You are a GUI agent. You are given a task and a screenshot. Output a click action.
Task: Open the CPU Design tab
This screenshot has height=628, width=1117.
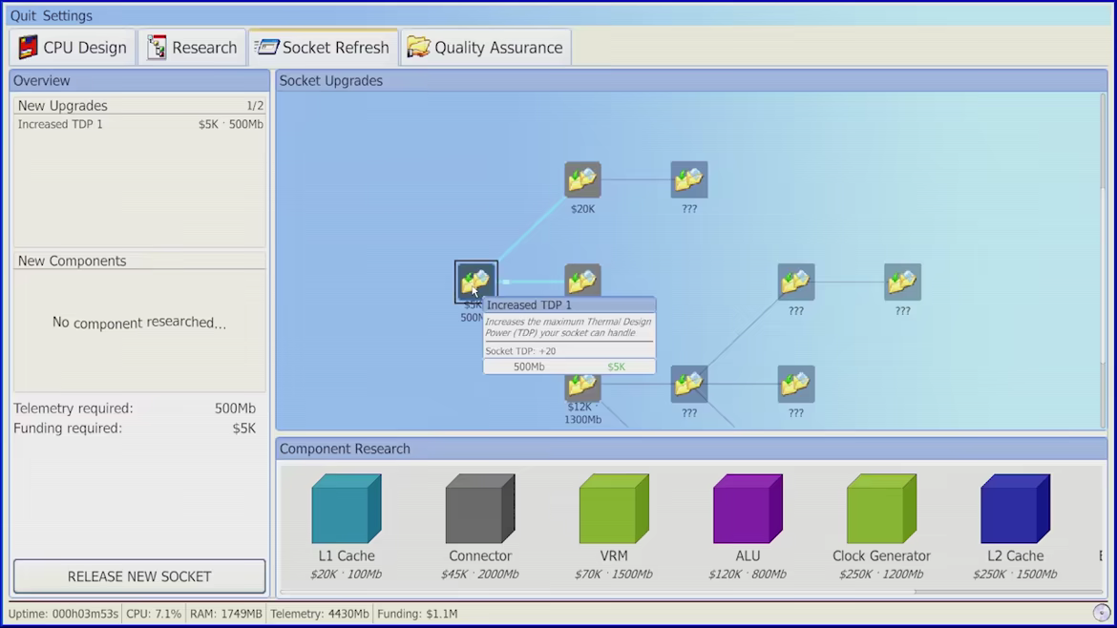coord(73,48)
